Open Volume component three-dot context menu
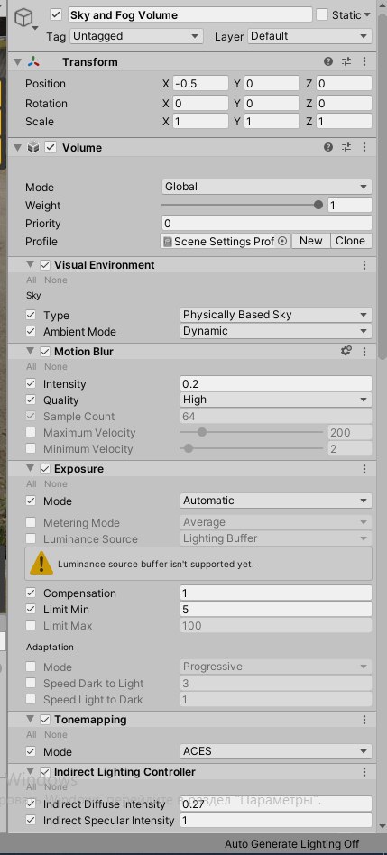387x855 pixels. (364, 147)
